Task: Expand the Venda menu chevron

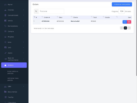Action: [24, 21]
